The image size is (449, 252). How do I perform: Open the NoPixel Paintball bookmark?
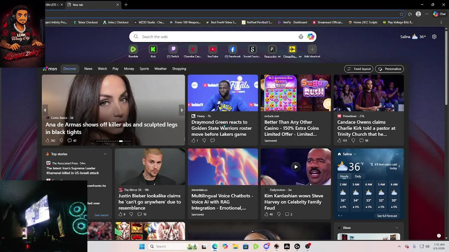click(x=257, y=22)
